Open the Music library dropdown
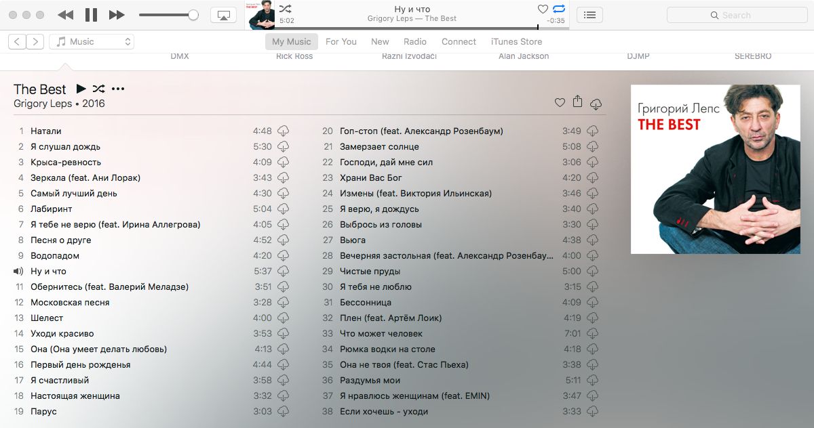Image resolution: width=814 pixels, height=428 pixels. coord(92,42)
